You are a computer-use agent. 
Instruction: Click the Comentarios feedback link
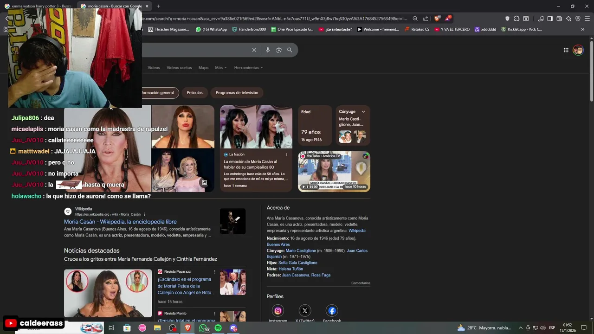[x=361, y=283]
